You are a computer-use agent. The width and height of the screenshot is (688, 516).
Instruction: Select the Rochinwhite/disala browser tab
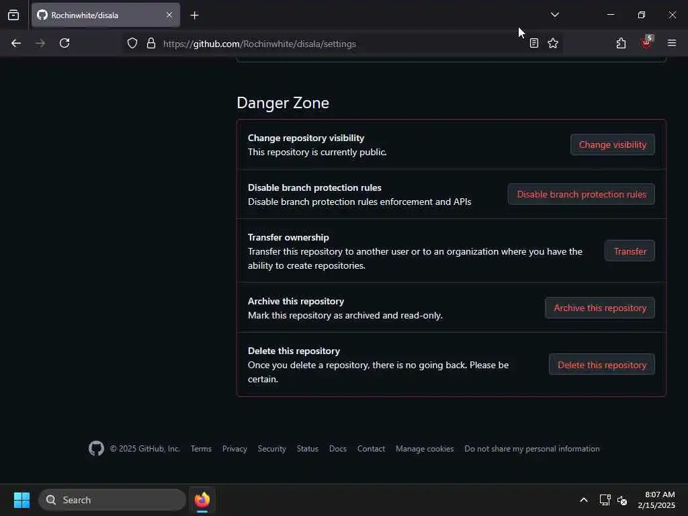pos(105,15)
